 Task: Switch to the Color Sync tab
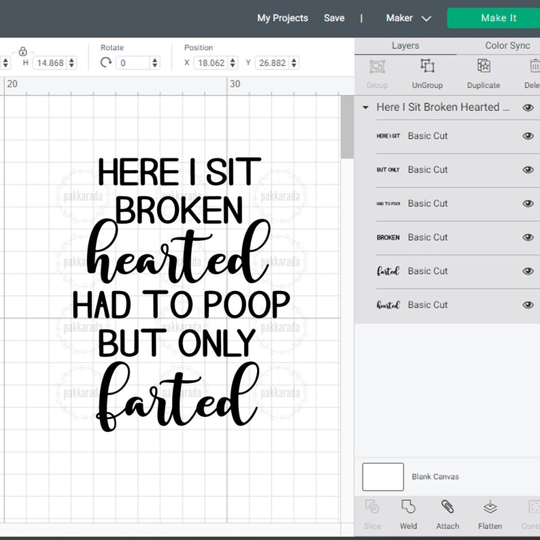tap(507, 46)
